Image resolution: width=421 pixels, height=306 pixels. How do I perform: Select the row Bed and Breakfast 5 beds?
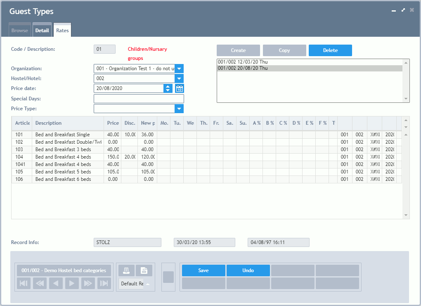coord(207,172)
